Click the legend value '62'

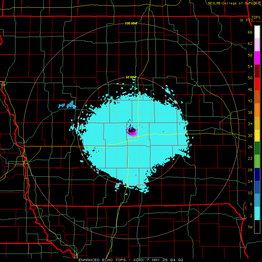point(250,44)
